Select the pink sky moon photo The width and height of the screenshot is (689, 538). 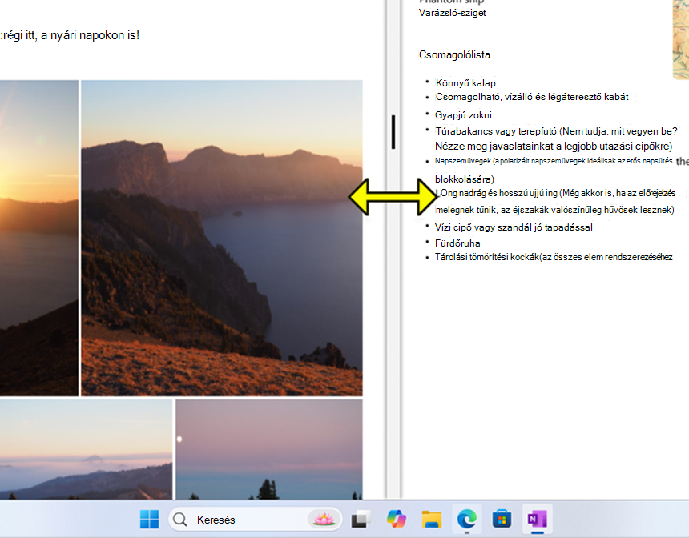tap(269, 449)
